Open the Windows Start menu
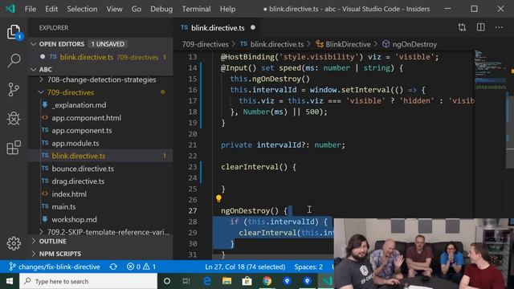 [x=10, y=281]
